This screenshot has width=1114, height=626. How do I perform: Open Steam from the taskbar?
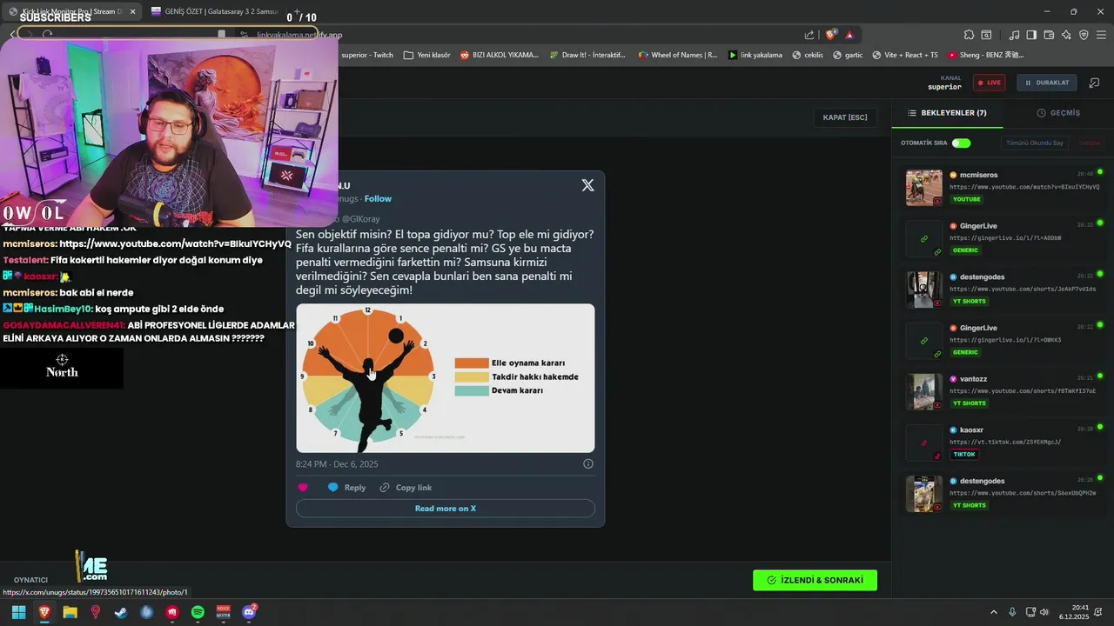click(x=121, y=612)
